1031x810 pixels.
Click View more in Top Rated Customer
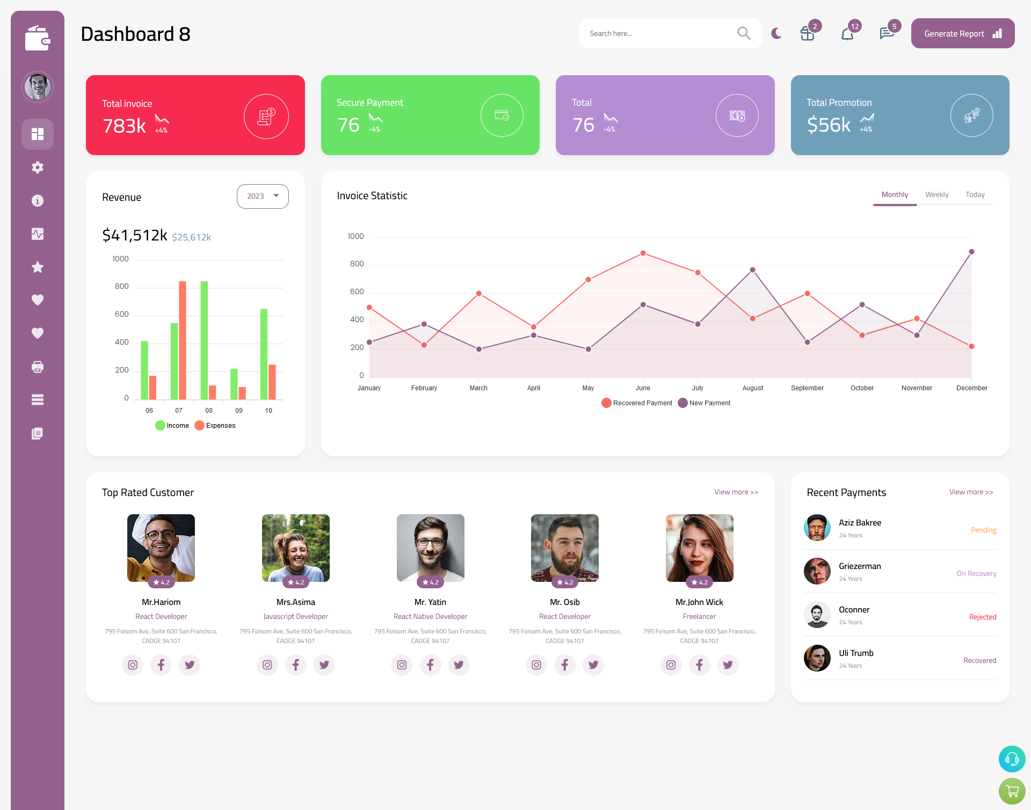pos(736,491)
